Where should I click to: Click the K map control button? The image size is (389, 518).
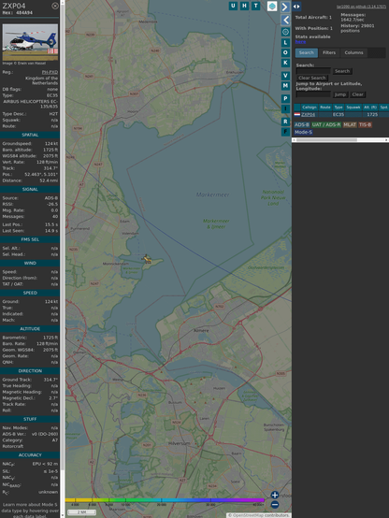[285, 63]
